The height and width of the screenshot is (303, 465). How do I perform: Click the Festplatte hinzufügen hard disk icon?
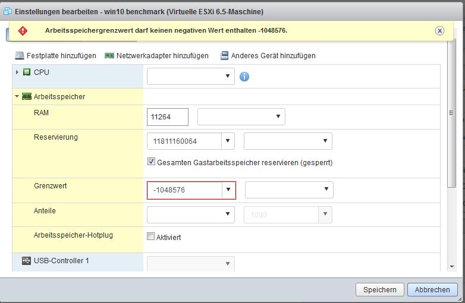pyautogui.click(x=20, y=56)
